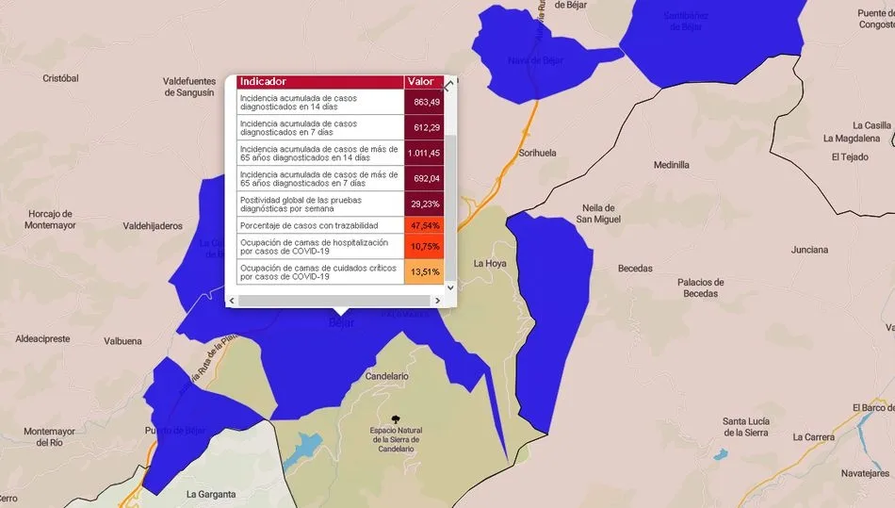This screenshot has height=508, width=895.
Task: Click the Horcajo de Montemayor label
Action: click(50, 220)
